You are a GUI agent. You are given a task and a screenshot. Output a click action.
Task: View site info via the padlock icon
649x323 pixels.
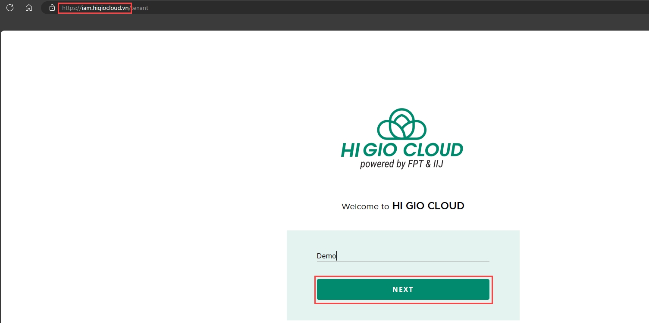[x=52, y=8]
